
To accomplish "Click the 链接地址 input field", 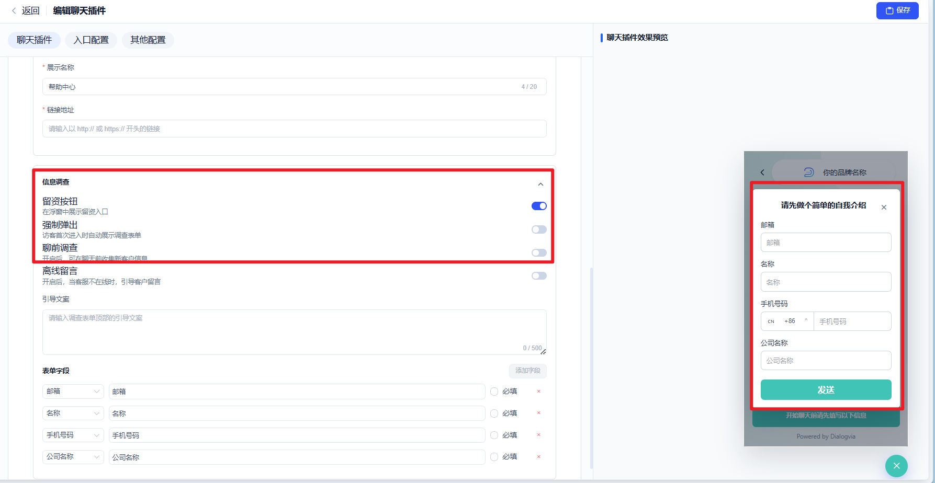I will tap(295, 129).
